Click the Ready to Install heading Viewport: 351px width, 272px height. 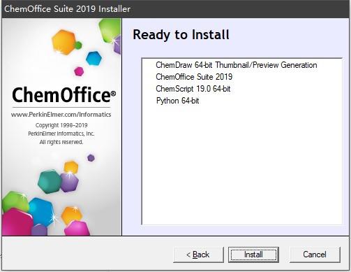pos(181,34)
